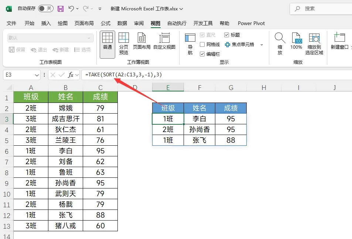352x239 pixels.
Task: Open the Name Box dropdown arrow
Action: [37, 75]
